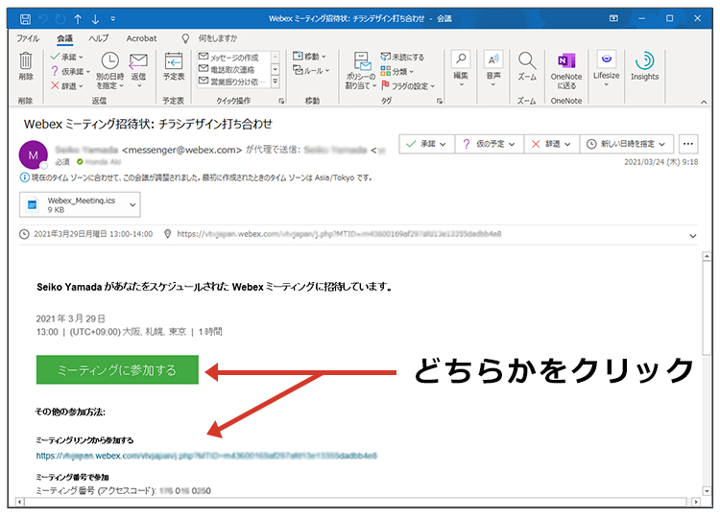This screenshot has height=518, width=720.
Task: Click the vertical scrollbar up arrow
Action: click(708, 256)
